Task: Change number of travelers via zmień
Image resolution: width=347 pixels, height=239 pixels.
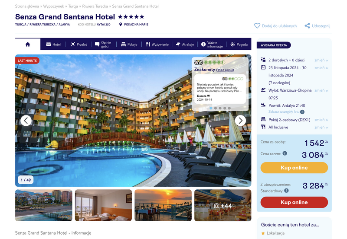Action: [x=321, y=60]
